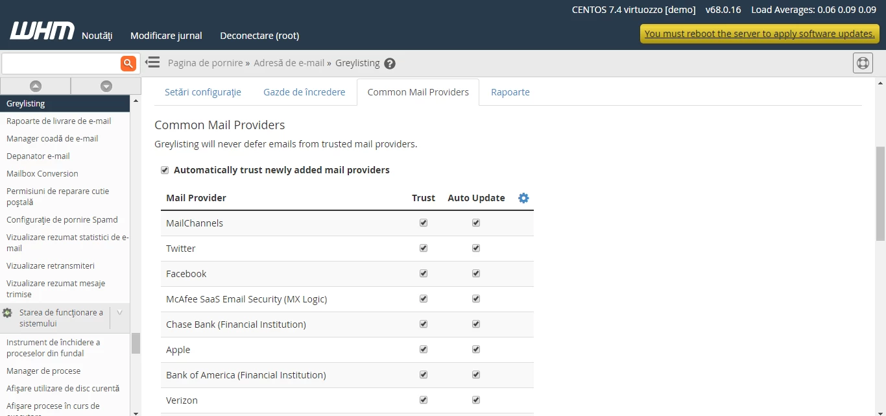Collapse the Starea de funcționare a sistemului section
The height and width of the screenshot is (416, 886).
tap(119, 313)
